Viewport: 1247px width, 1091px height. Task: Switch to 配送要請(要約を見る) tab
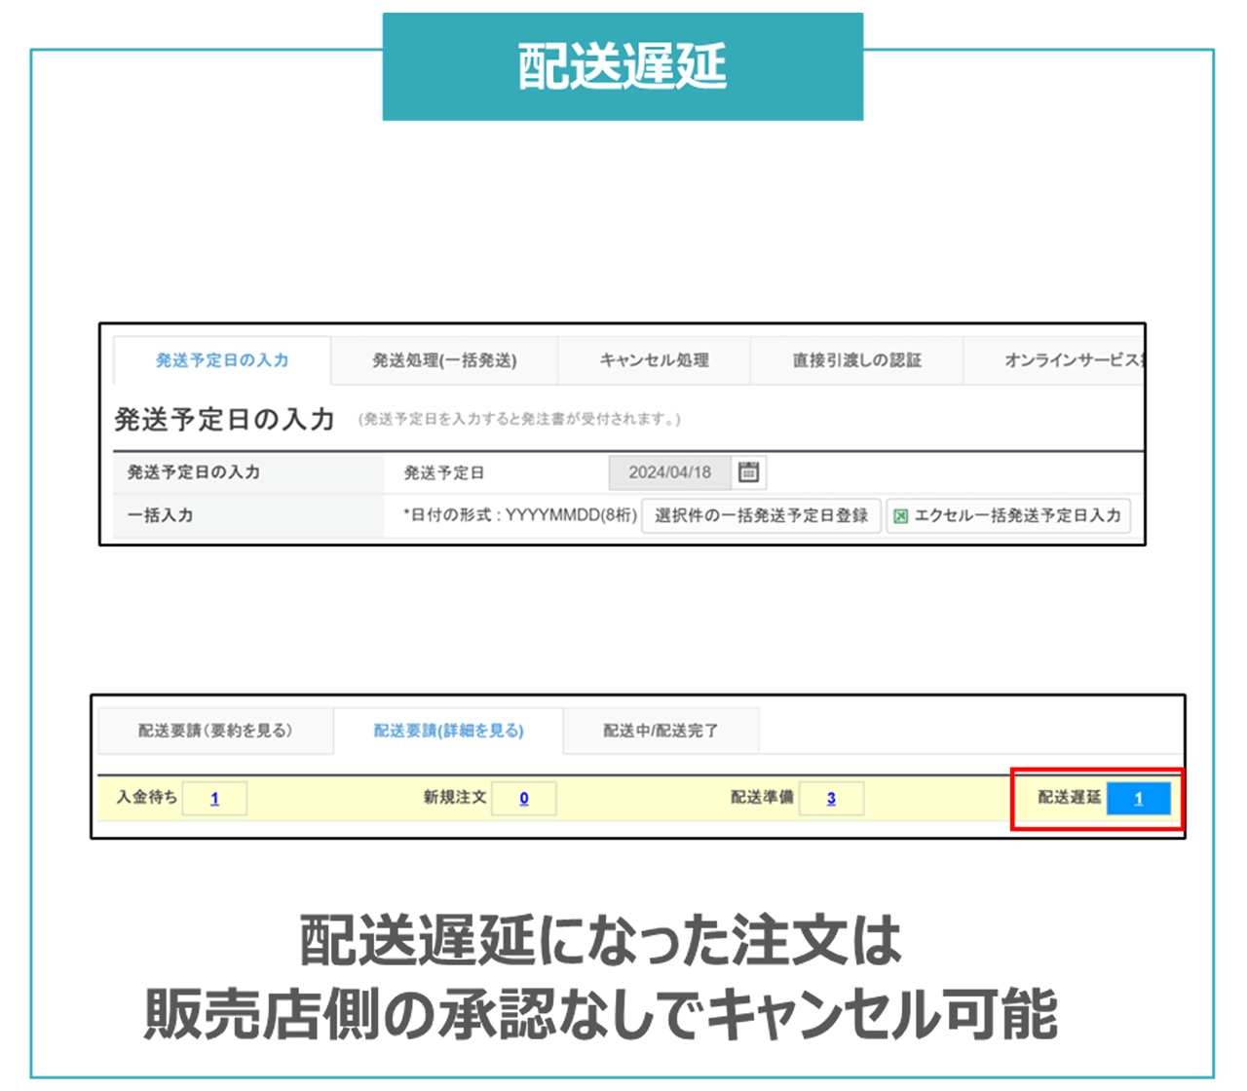216,731
